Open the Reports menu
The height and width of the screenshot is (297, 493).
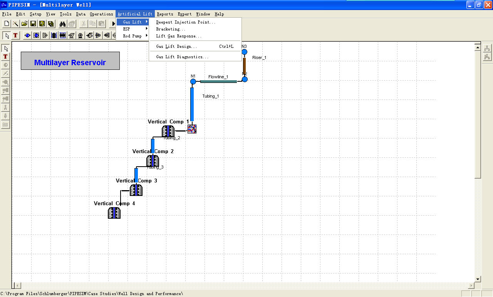pyautogui.click(x=165, y=14)
